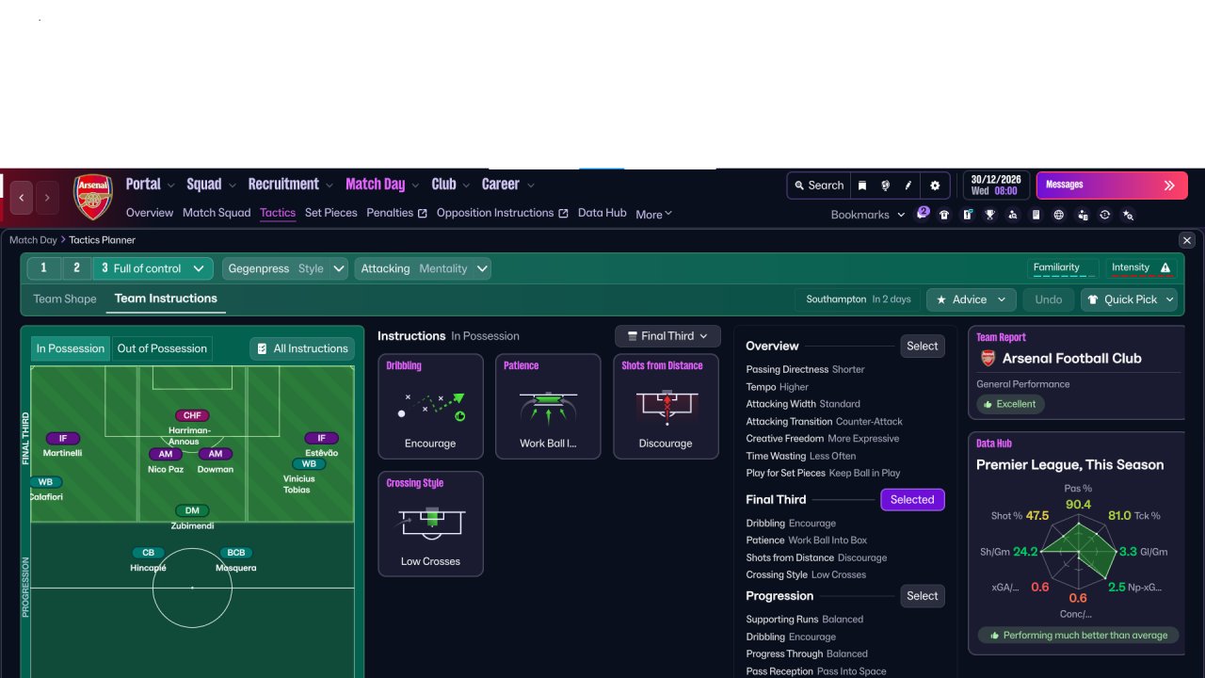Open the Set Pieces tab

tap(331, 213)
